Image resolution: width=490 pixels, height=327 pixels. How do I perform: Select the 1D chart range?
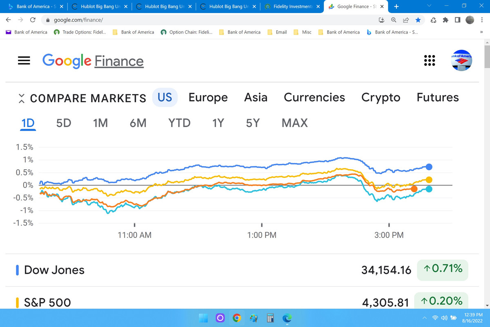click(28, 123)
